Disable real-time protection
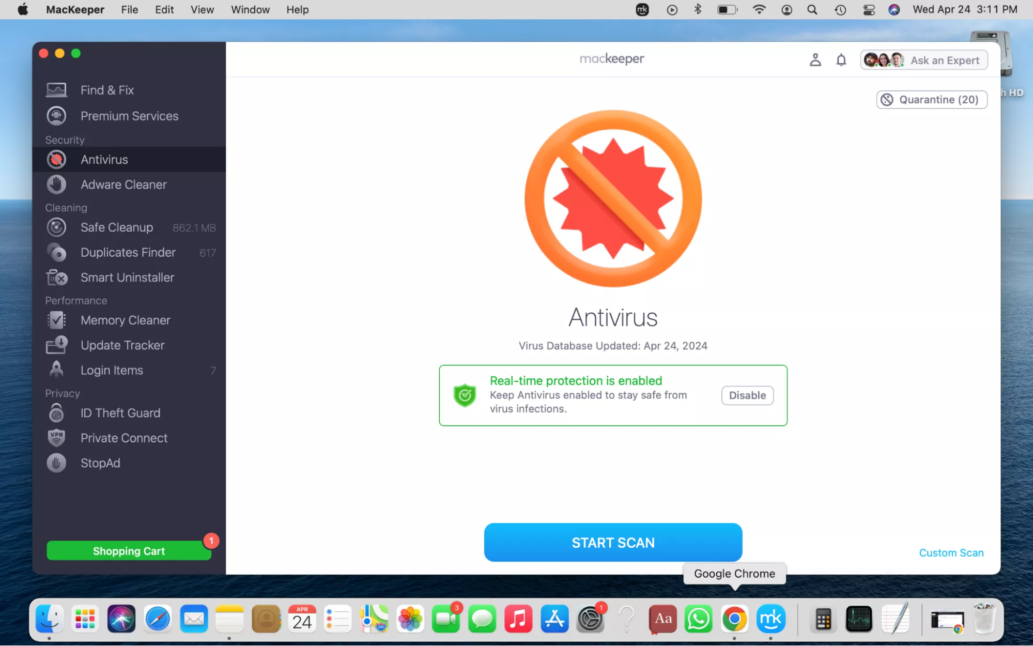 click(747, 395)
